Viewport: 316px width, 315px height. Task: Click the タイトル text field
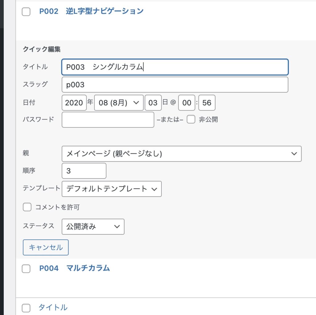tap(175, 67)
